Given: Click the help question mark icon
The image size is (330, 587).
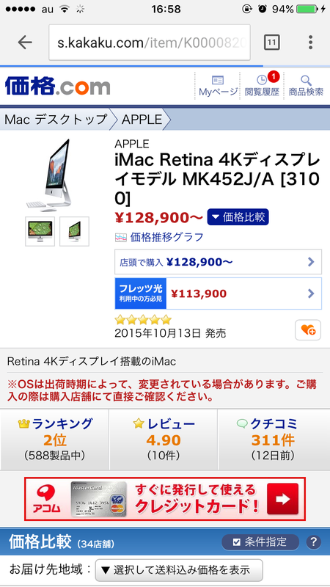Looking at the screenshot, I should (x=314, y=542).
